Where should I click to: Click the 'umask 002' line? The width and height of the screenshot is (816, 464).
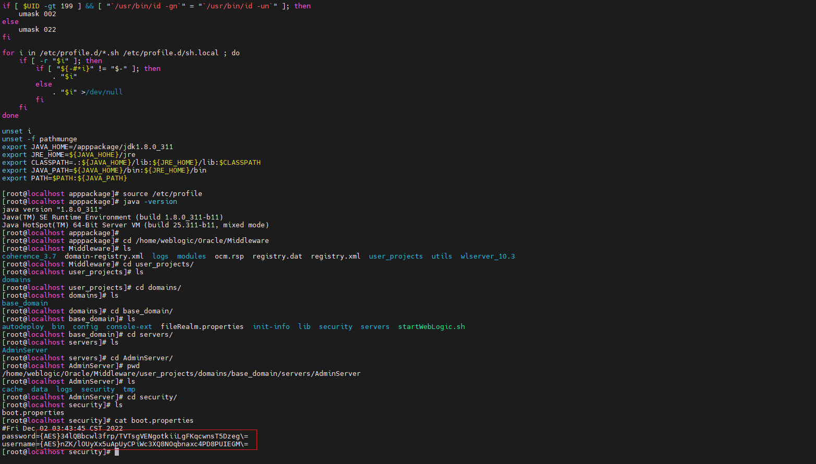pos(37,14)
